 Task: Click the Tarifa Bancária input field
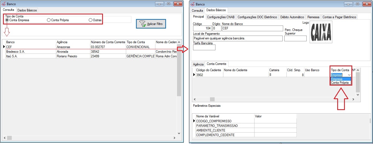[204, 48]
